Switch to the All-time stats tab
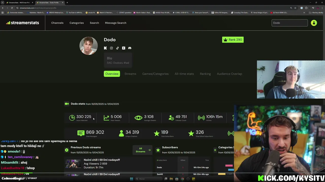The image size is (325, 182). tap(184, 74)
